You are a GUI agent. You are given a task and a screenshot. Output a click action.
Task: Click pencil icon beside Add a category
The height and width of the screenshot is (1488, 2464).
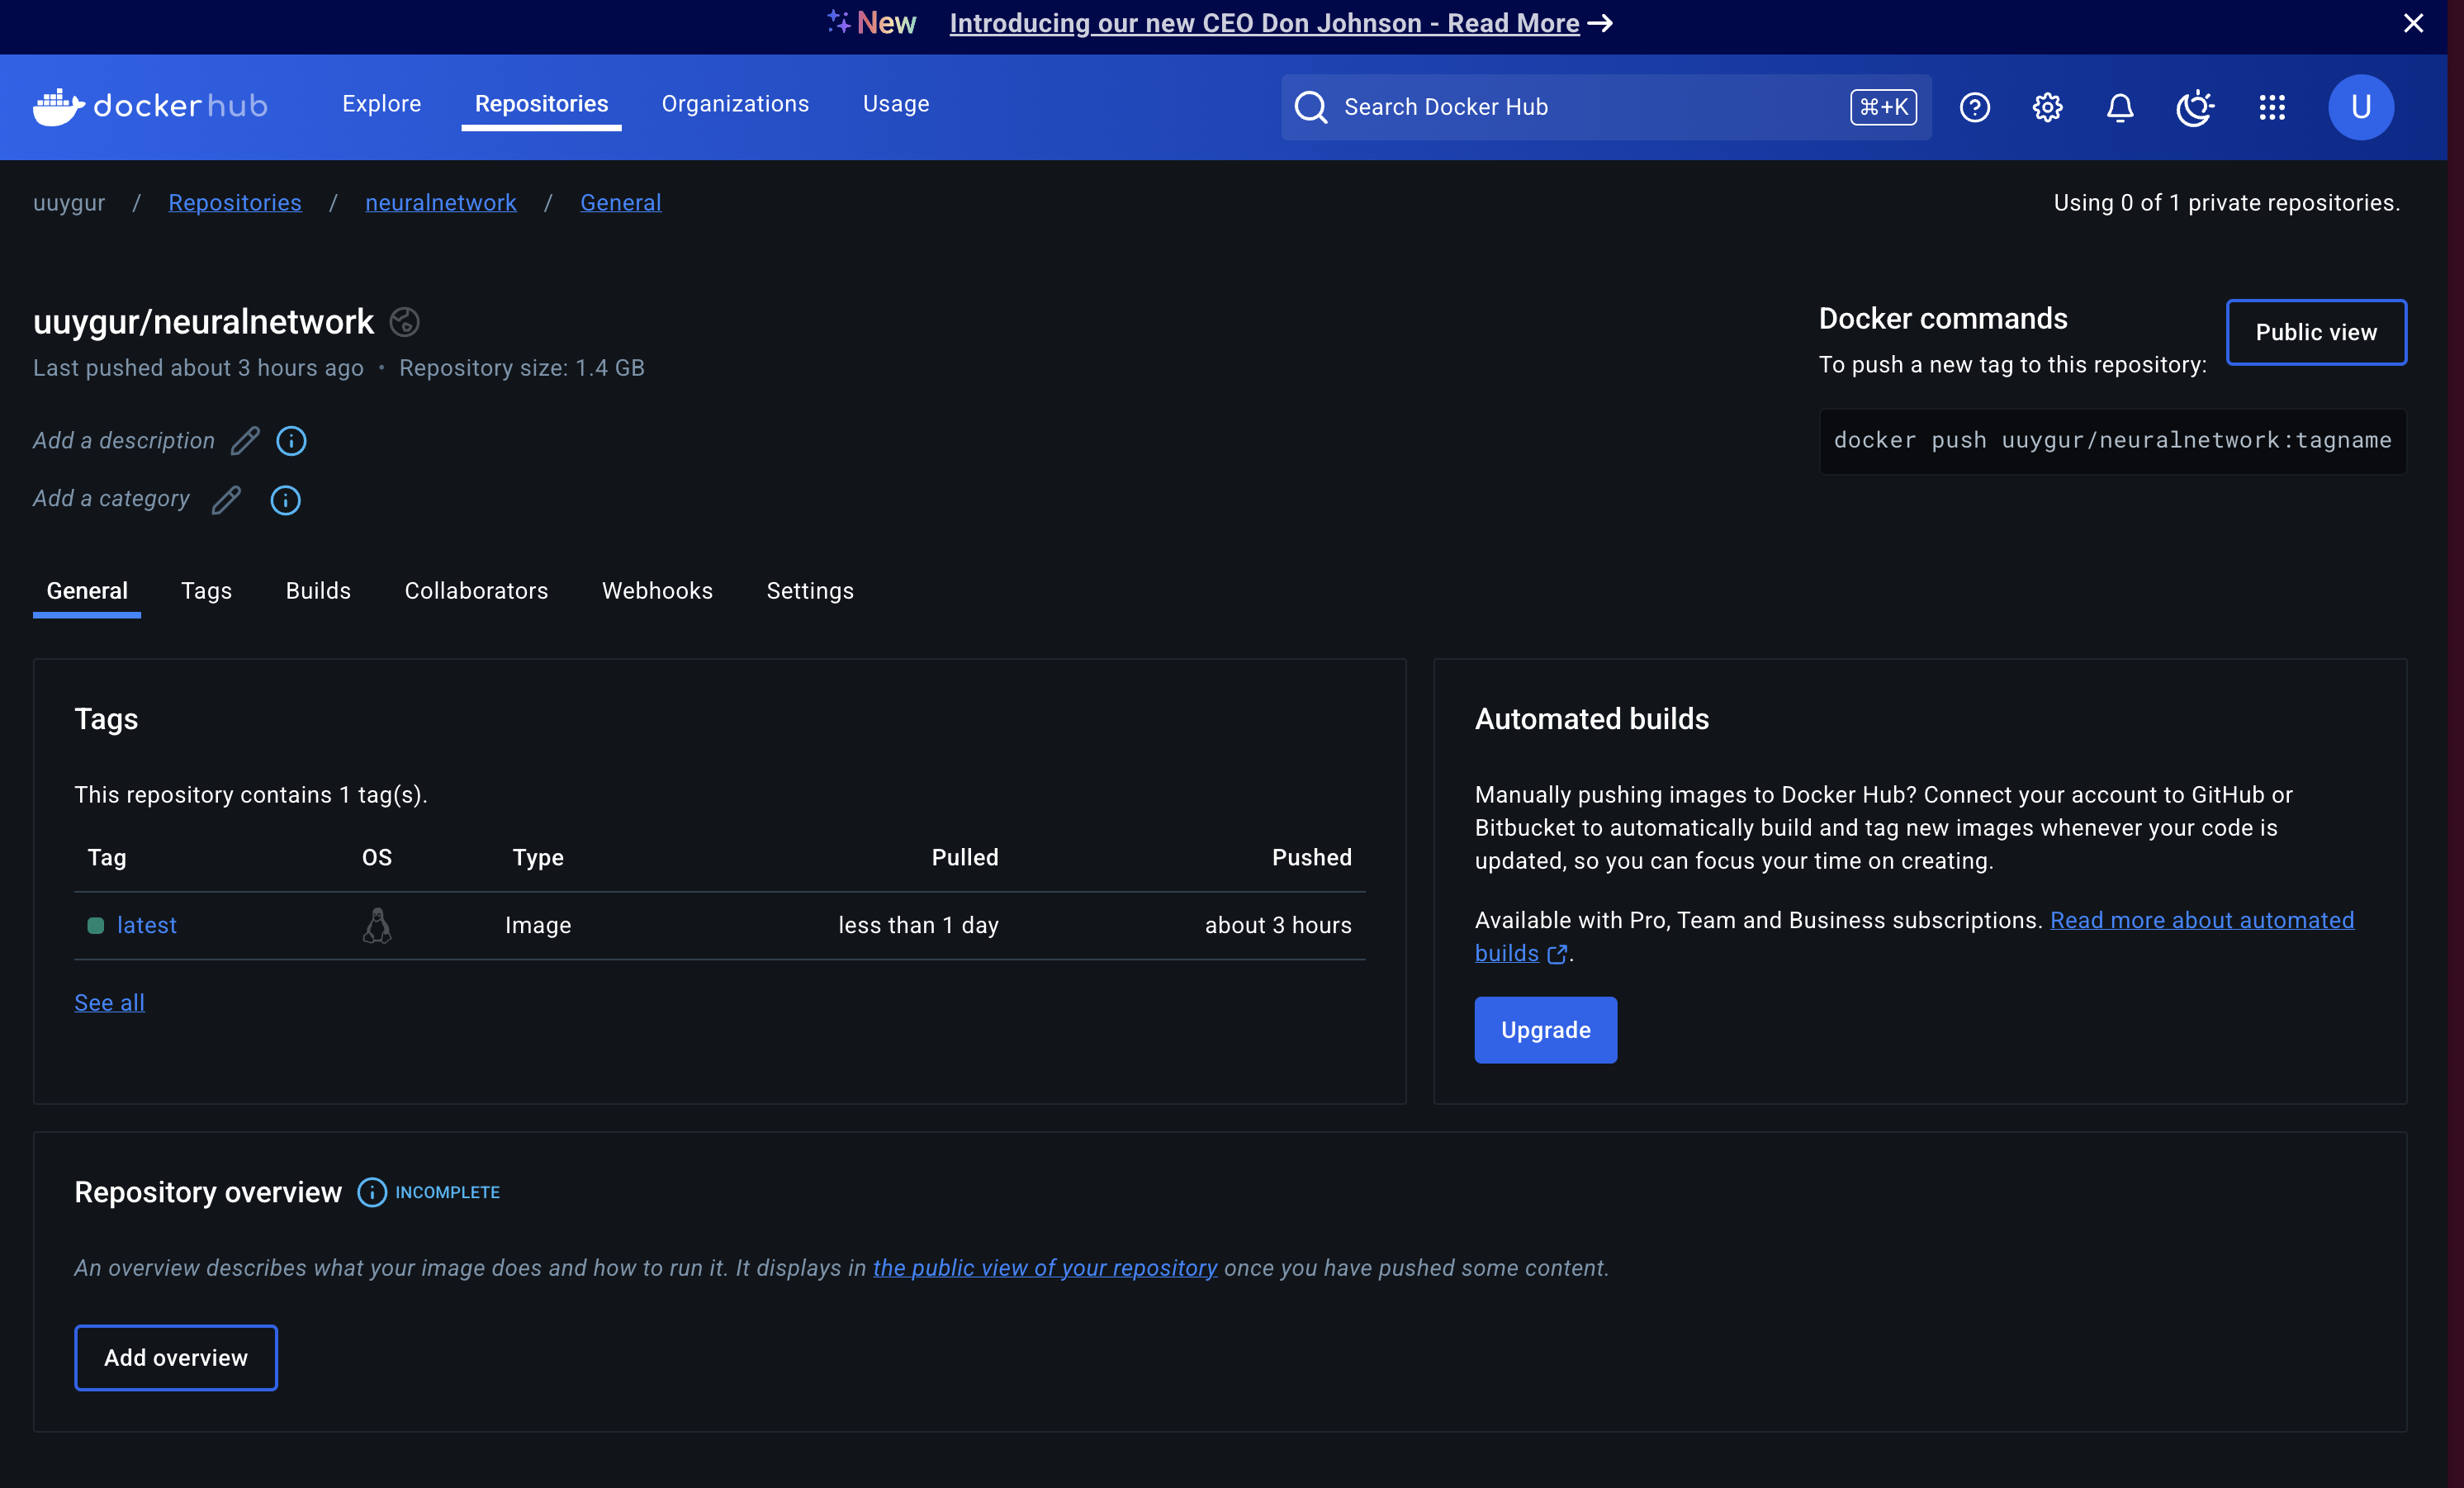click(x=226, y=500)
